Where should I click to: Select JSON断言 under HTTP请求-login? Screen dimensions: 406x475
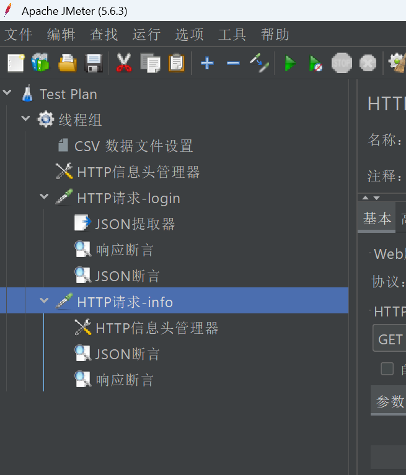[x=127, y=276]
